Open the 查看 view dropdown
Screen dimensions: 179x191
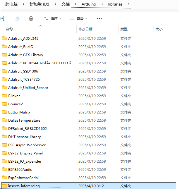[x=78, y=19]
